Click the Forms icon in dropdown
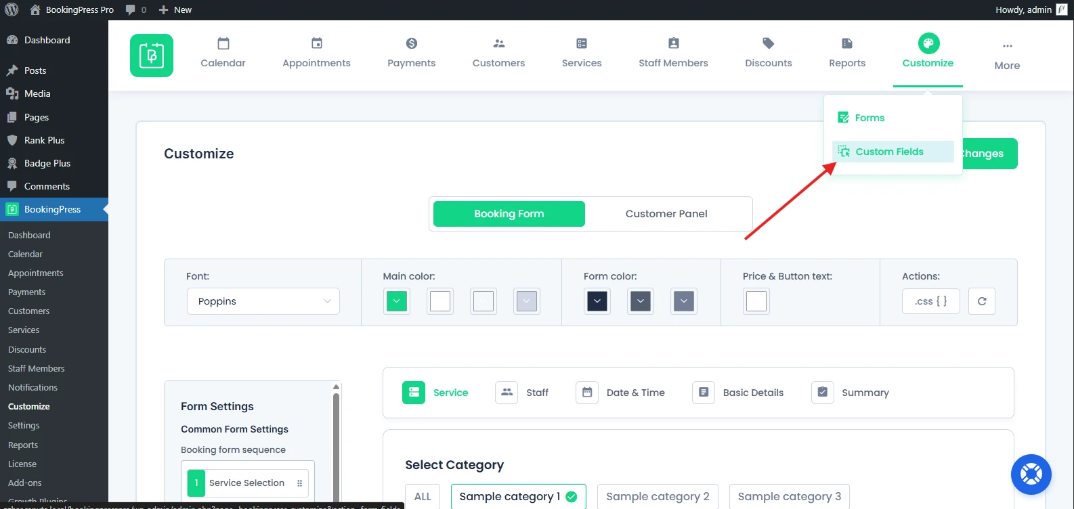The image size is (1074, 509). point(844,117)
